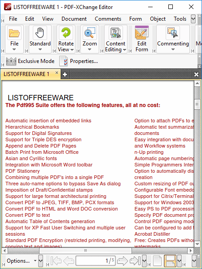The image size is (202, 269).
Task: Expand the rightmost bottom toolbar overflow chevron
Action: click(194, 261)
